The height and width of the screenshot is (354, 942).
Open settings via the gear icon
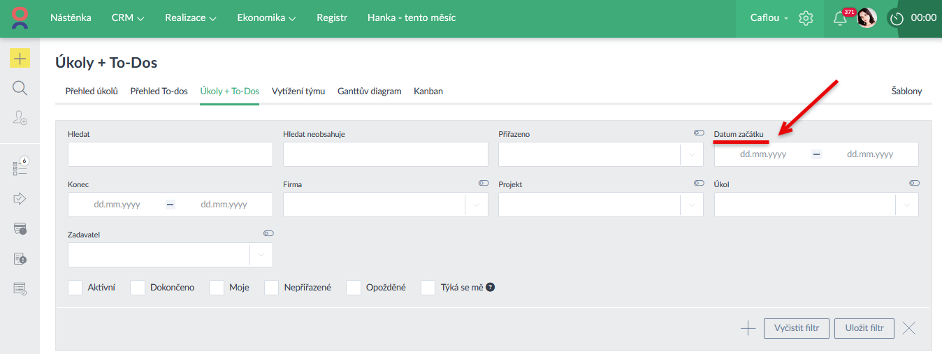(806, 18)
